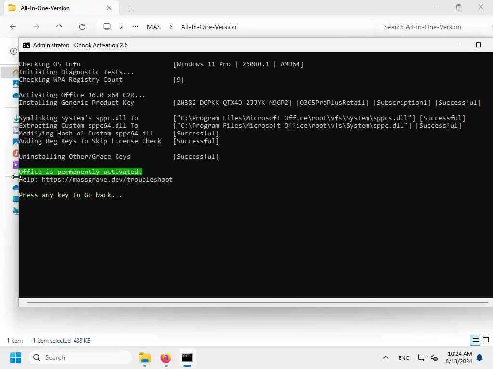The width and height of the screenshot is (493, 369).
Task: Go back in File Explorer
Action: click(x=13, y=27)
